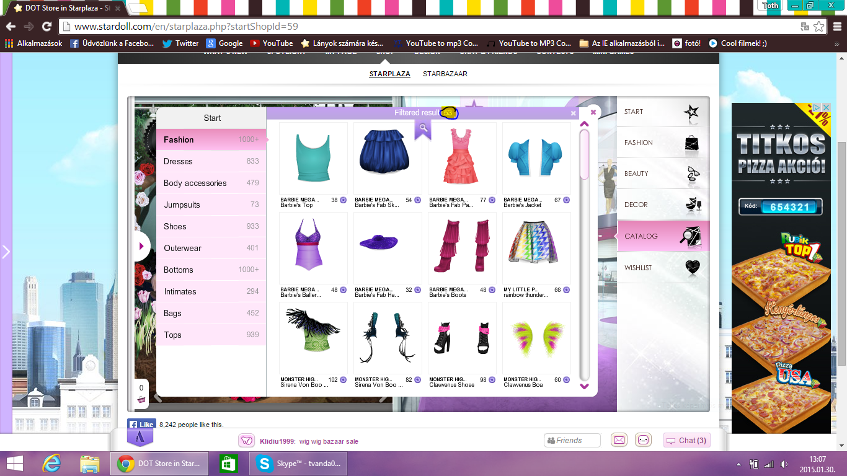847x476 pixels.
Task: Open the Twitter bookmark
Action: coord(180,43)
